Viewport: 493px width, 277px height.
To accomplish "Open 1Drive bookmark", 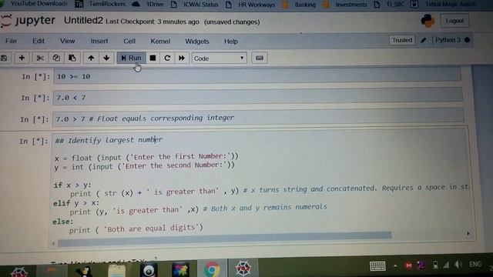I will pos(148,5).
